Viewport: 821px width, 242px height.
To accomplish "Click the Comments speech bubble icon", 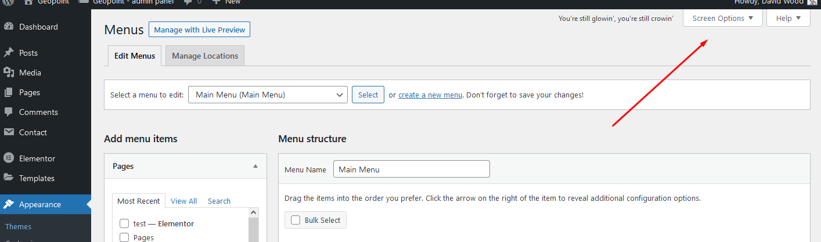I will [9, 112].
